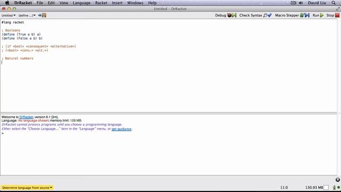Click the garbage collection square indicator
341x192 pixels.
(326, 187)
